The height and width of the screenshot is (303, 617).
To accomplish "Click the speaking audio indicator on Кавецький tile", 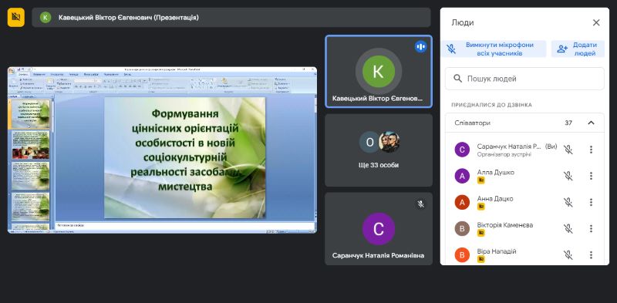I will click(420, 47).
